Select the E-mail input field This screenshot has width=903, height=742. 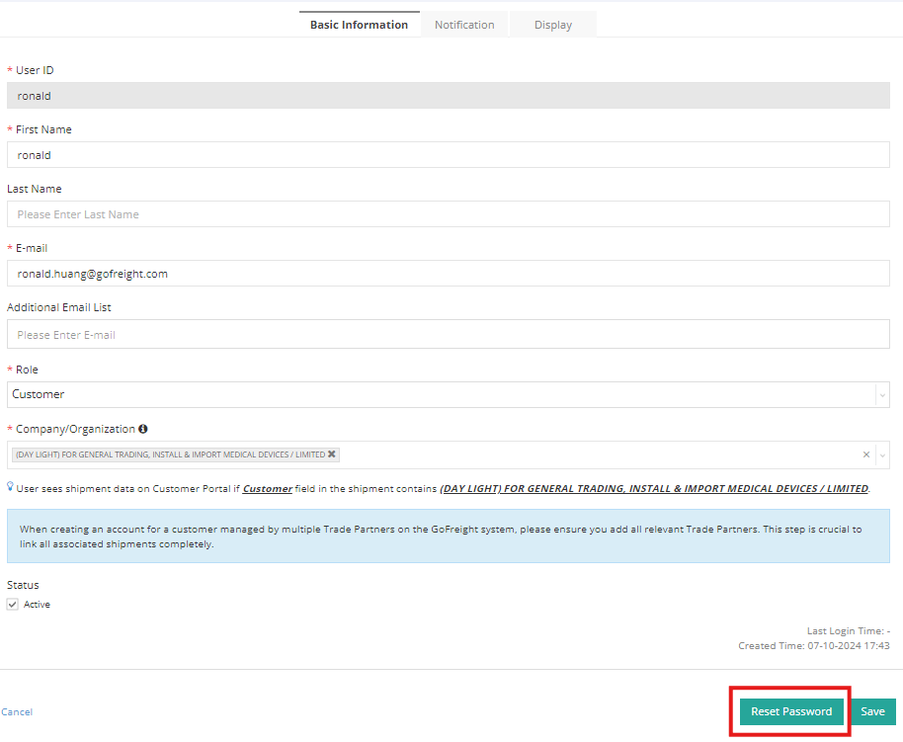pos(448,274)
